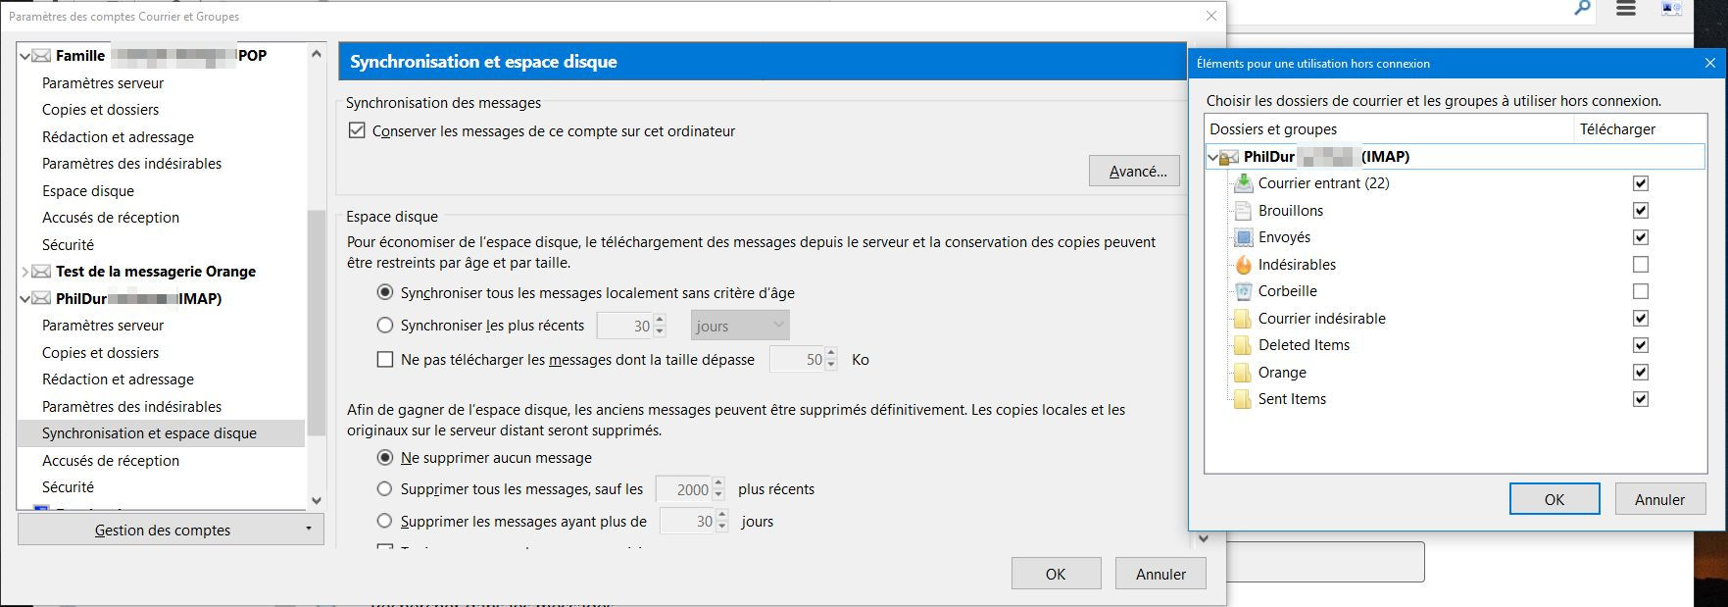Viewport: 1728px width, 607px height.
Task: Click the Famille account envelope icon
Action: (41, 56)
